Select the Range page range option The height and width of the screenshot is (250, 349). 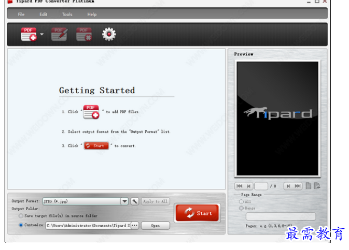(241, 208)
